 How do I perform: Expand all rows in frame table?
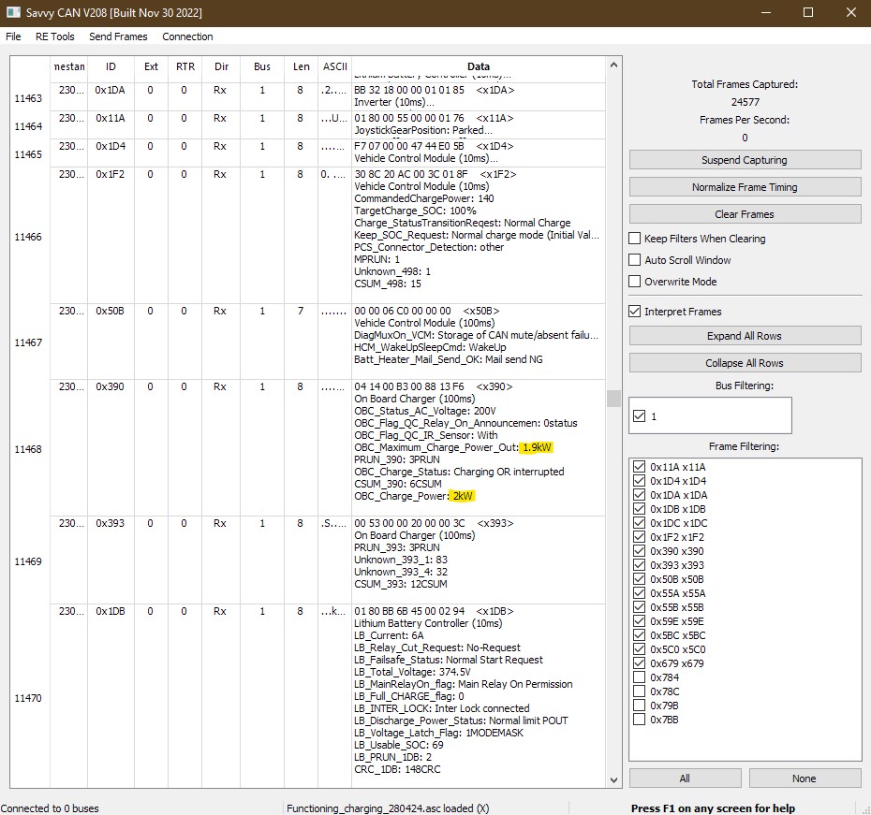pyautogui.click(x=745, y=336)
